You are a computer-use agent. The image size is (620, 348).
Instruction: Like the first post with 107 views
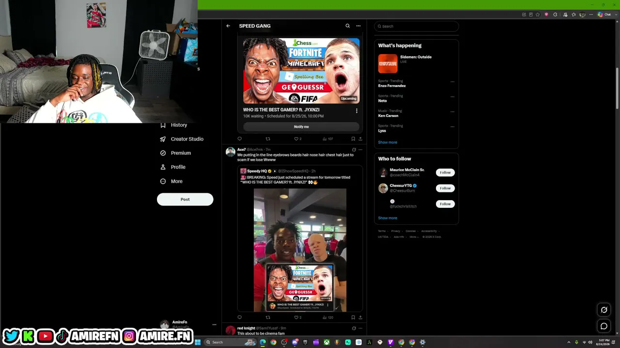(296, 139)
